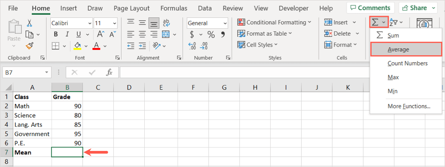Apply Accounting dollar format
445x167 pixels.
pyautogui.click(x=192, y=35)
